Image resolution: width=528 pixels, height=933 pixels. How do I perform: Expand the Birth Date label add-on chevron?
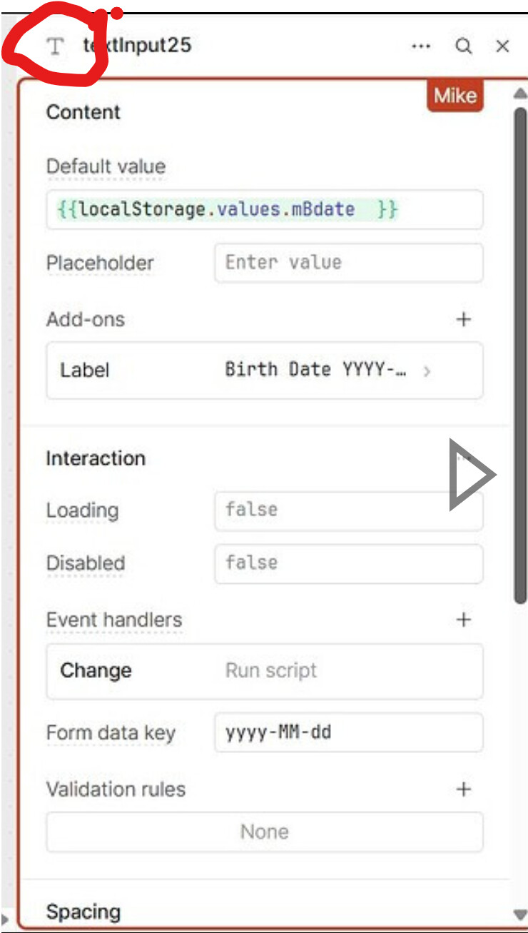click(427, 370)
